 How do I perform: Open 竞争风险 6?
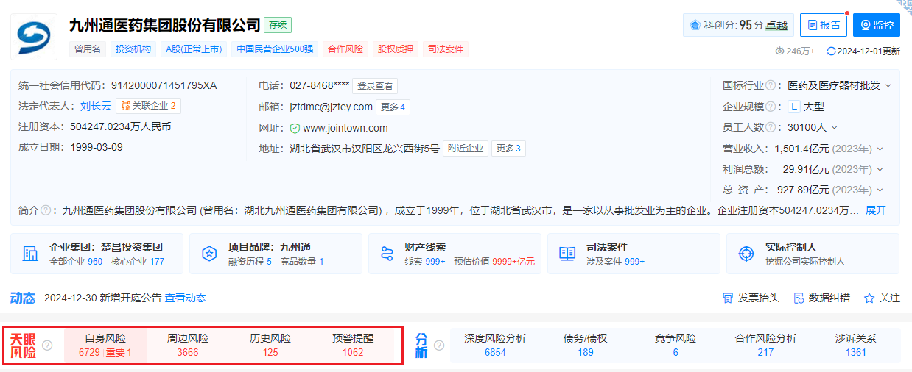point(676,346)
